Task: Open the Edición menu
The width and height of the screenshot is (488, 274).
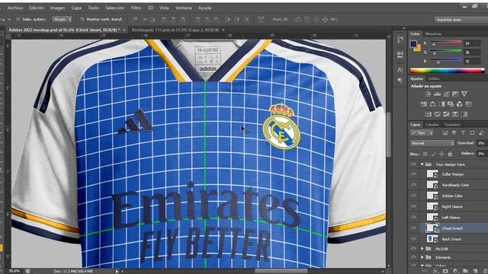Action: coord(37,8)
